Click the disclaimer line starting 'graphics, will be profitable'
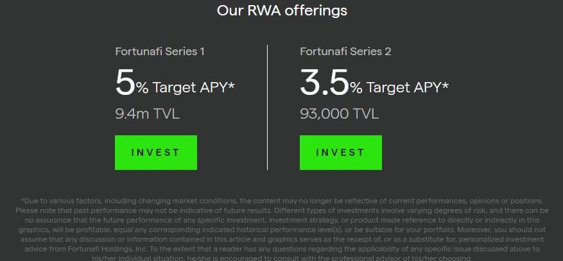563x261 pixels. [x=281, y=230]
